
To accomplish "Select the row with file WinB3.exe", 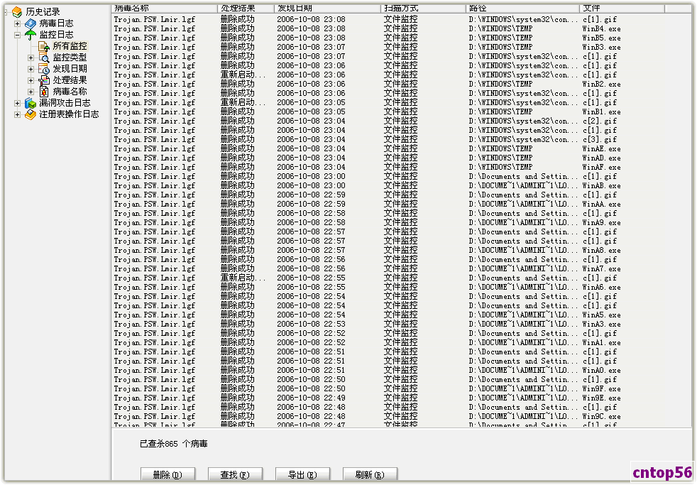I will (402, 47).
